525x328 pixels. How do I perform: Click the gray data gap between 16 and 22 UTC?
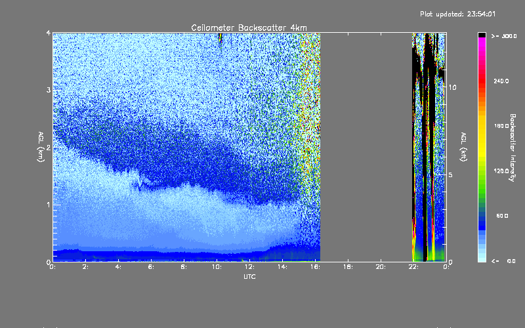pyautogui.click(x=366, y=147)
